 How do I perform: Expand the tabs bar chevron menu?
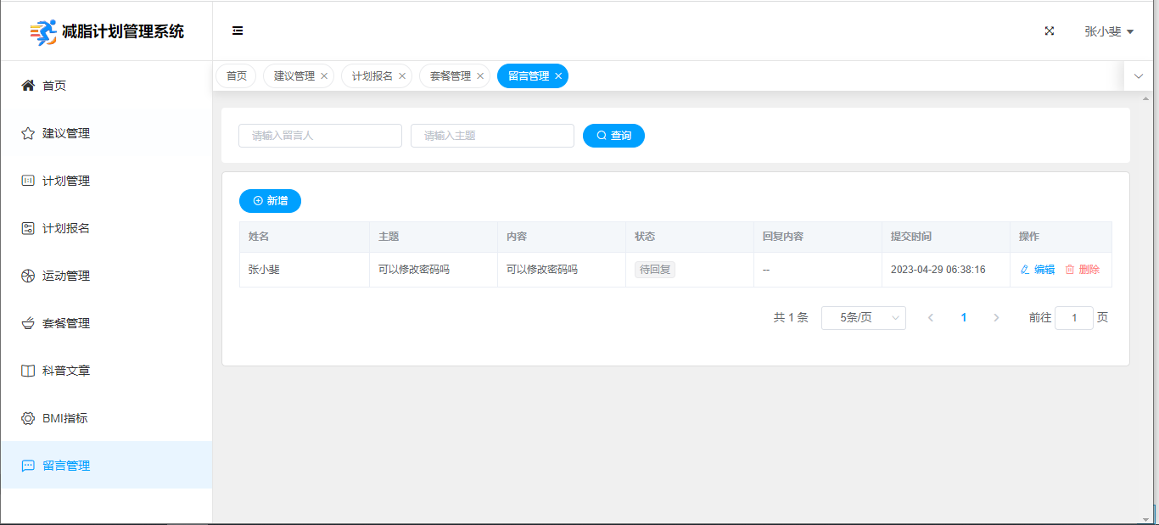1139,76
